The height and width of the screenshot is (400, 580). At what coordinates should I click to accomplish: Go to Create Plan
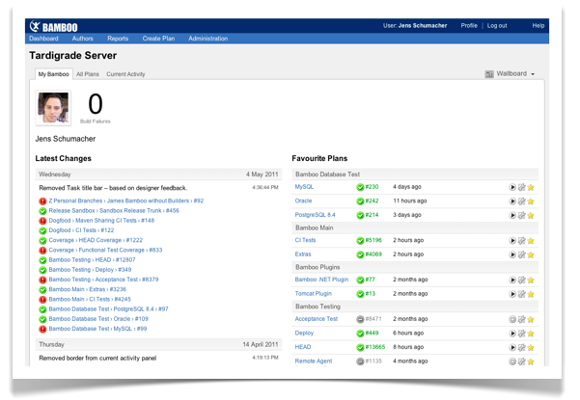(x=158, y=39)
